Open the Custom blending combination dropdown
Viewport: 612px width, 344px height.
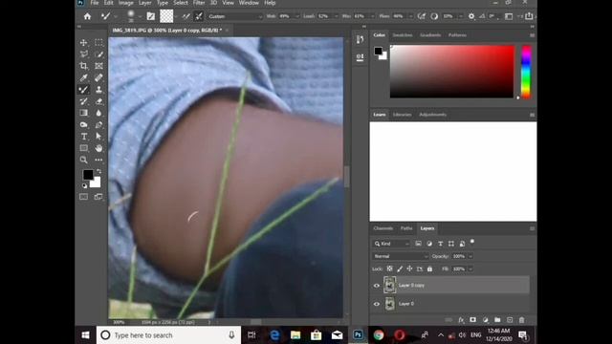pyautogui.click(x=235, y=16)
